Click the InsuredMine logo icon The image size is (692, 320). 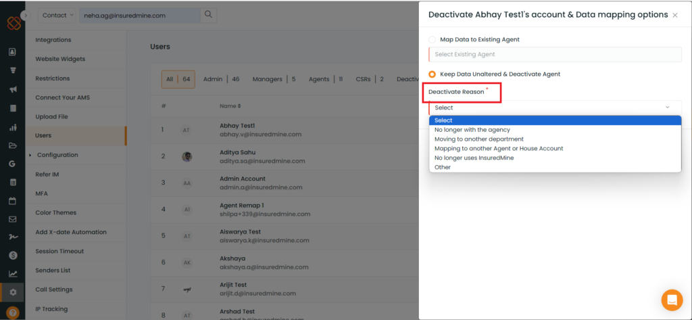pos(14,23)
